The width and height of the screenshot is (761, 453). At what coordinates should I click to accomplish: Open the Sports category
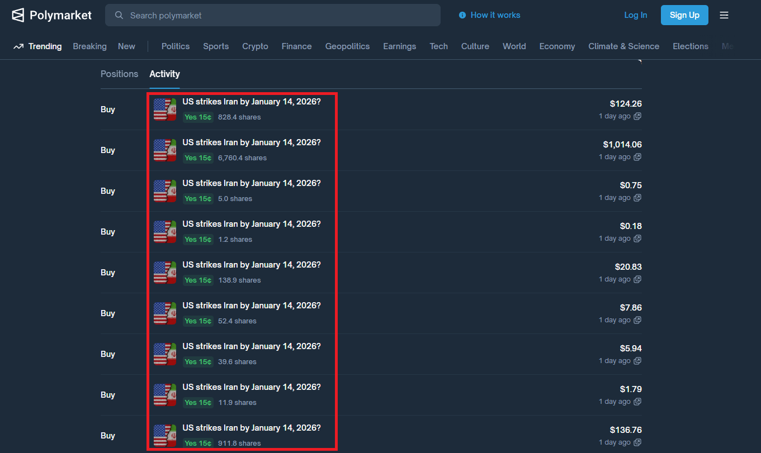[216, 46]
